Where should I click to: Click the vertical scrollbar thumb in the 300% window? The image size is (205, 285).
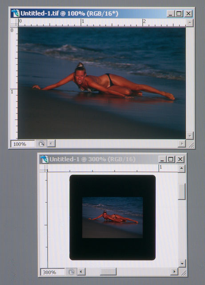182,191
